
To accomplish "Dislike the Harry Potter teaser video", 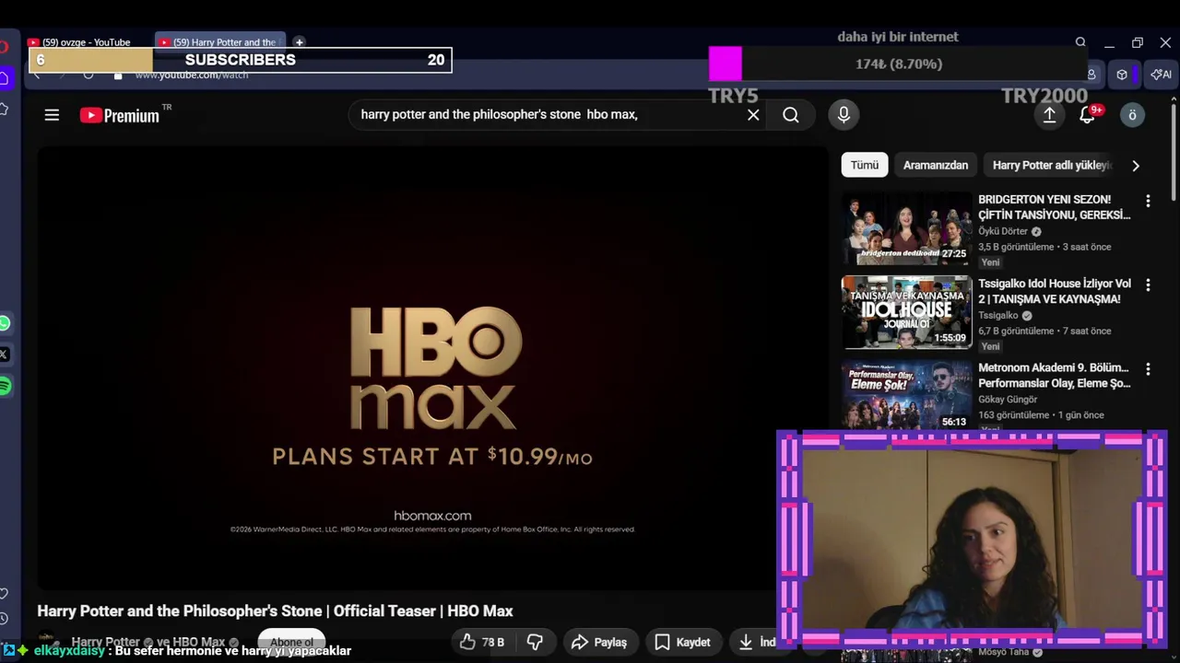I will click(535, 642).
